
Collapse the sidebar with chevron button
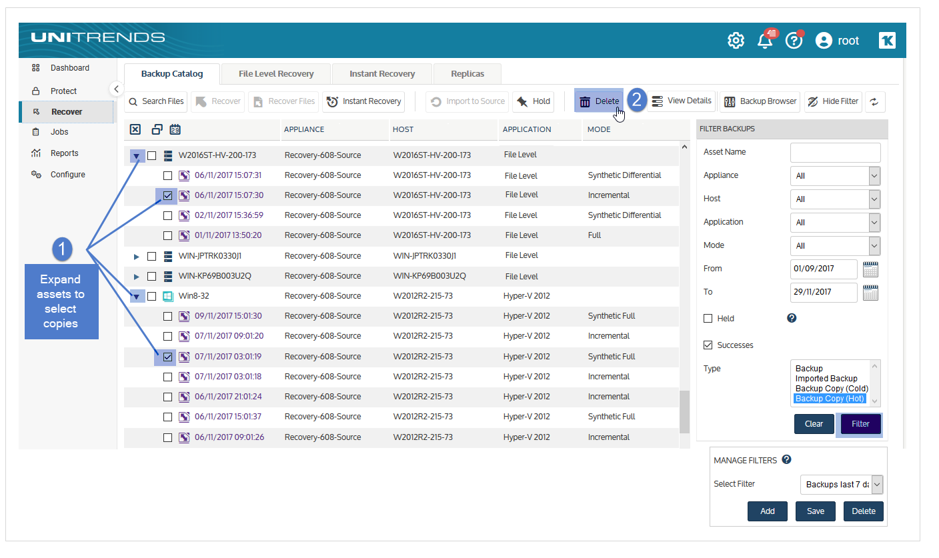pyautogui.click(x=116, y=89)
